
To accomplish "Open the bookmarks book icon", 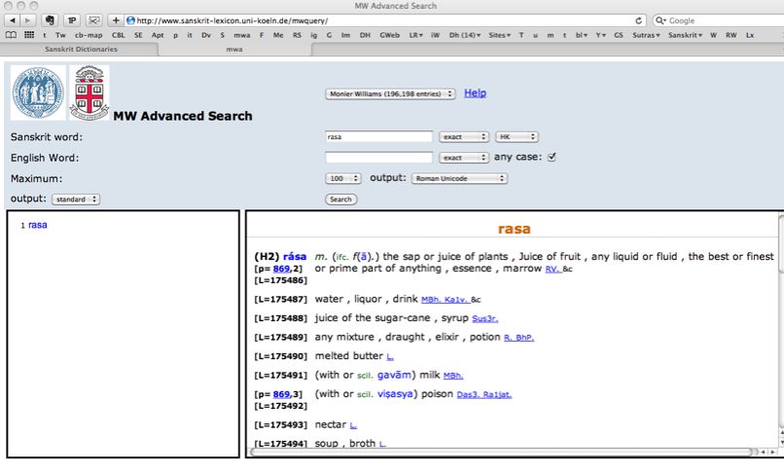I will pyautogui.click(x=11, y=35).
